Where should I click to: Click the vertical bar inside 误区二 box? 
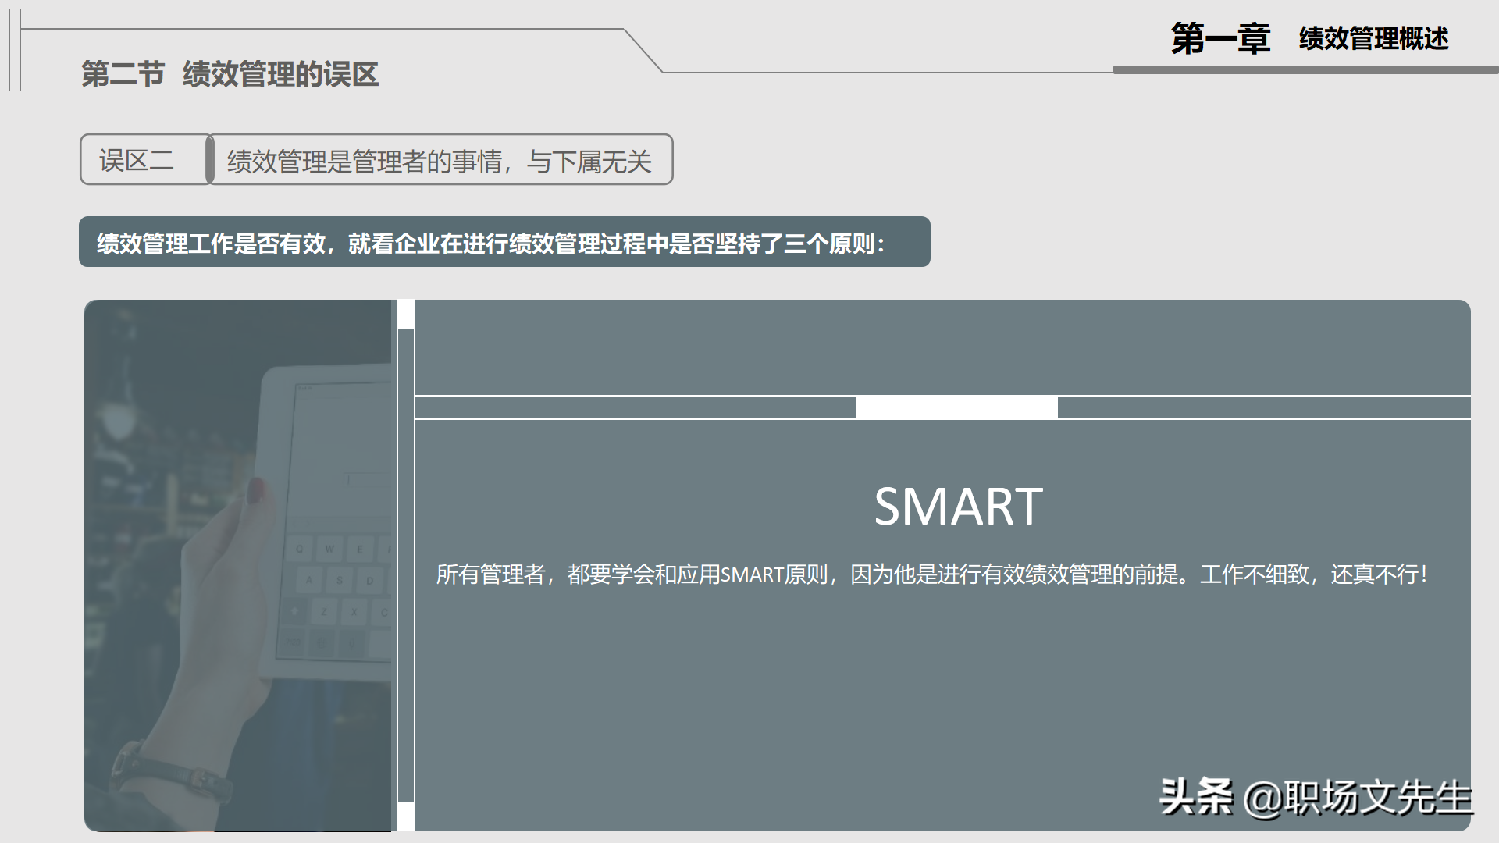(x=209, y=160)
